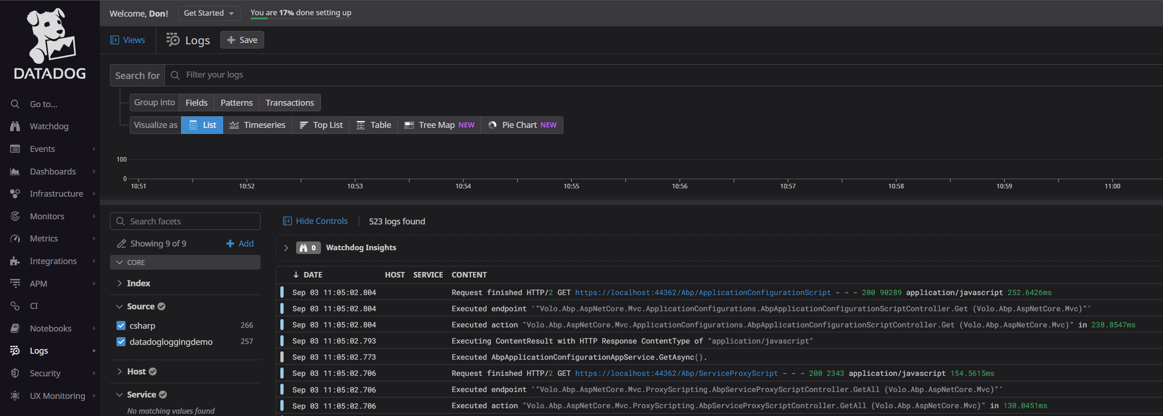The width and height of the screenshot is (1163, 416).
Task: Open the Views link
Action: click(x=134, y=40)
